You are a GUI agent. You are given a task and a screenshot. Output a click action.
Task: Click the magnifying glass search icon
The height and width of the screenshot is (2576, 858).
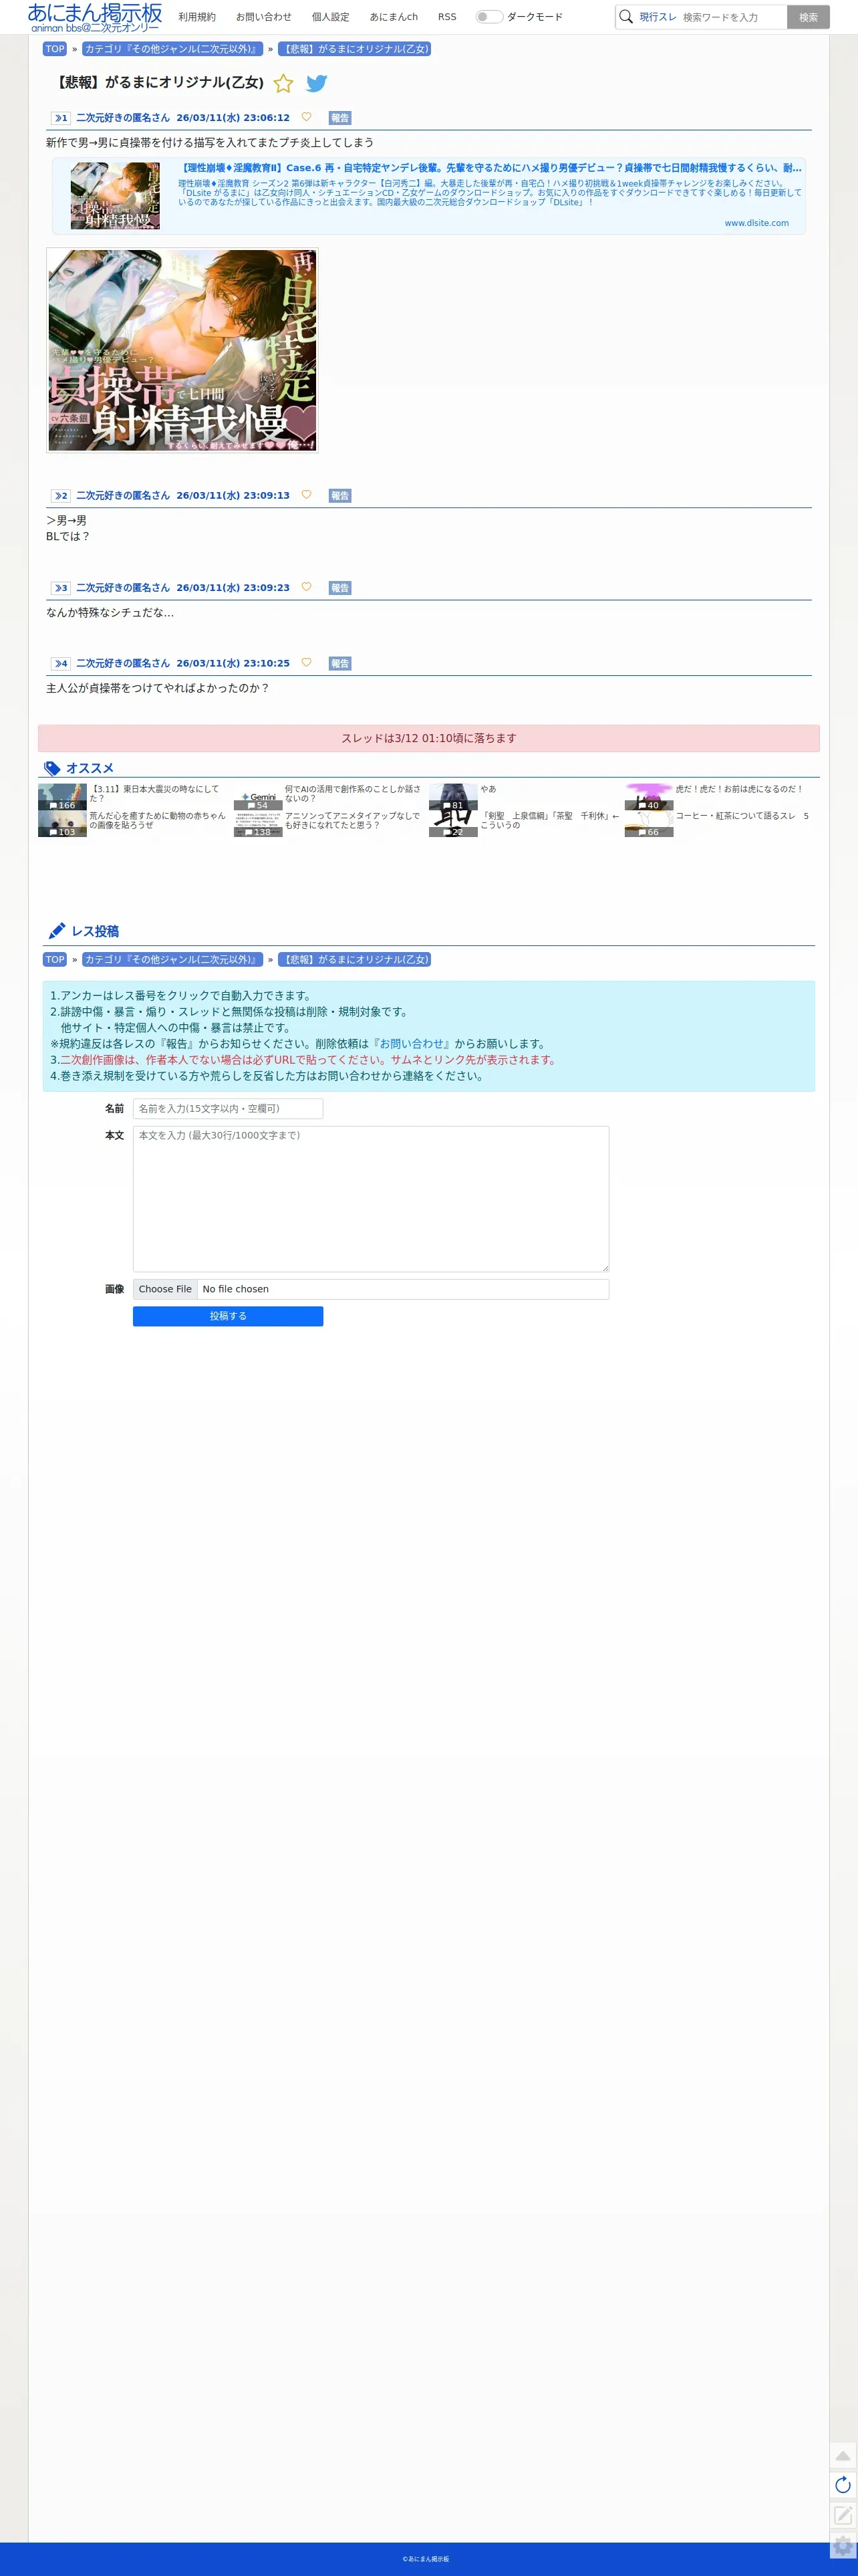pyautogui.click(x=626, y=17)
